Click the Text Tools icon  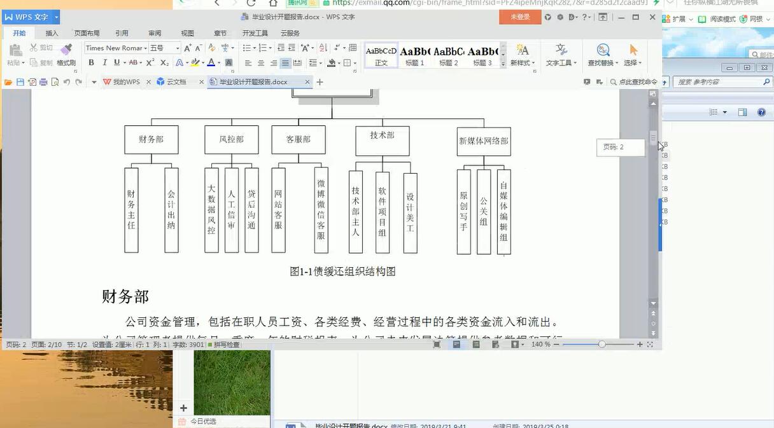pos(561,50)
